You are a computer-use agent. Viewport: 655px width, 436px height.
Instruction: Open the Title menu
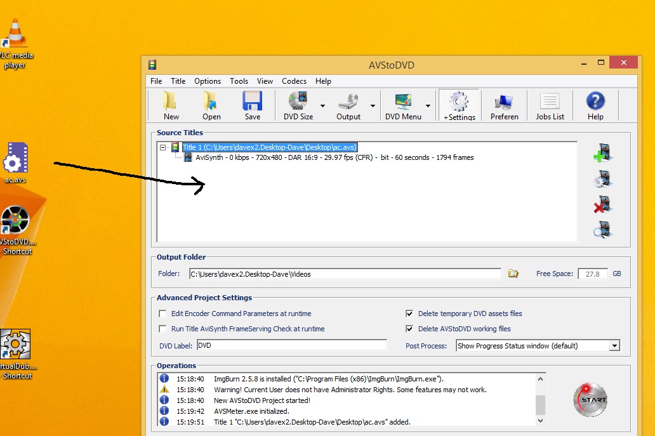point(178,81)
